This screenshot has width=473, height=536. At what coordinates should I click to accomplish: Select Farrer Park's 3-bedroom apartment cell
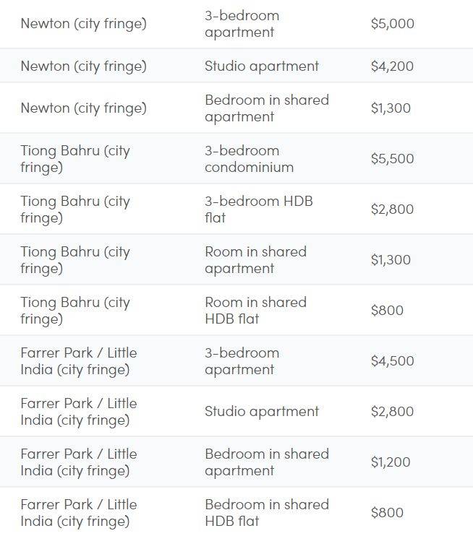242,361
